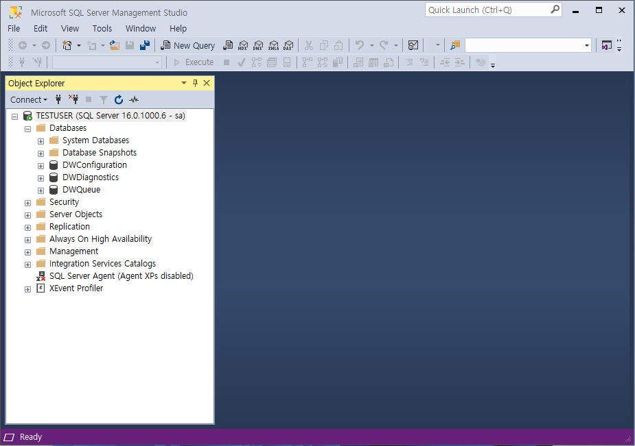The image size is (635, 446).
Task: Click the Parse checkmark icon
Action: (242, 62)
